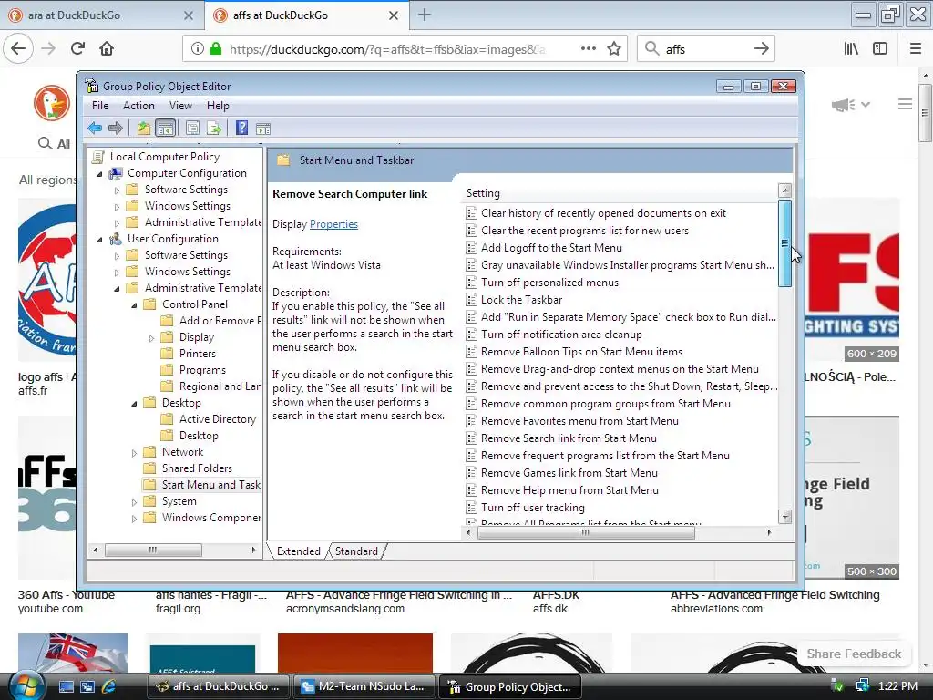Open Action menu in Group Policy Editor

(138, 106)
